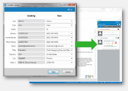Click the Next button
This screenshot has height=91, width=128.
coord(53,72)
